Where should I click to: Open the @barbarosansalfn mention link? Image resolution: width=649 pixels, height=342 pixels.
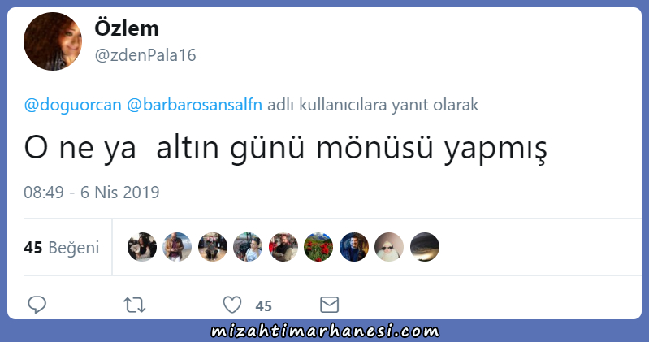194,105
